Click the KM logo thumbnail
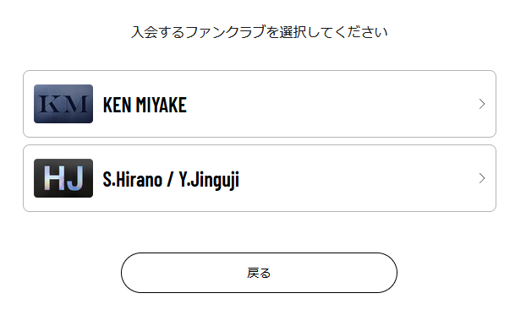Image resolution: width=515 pixels, height=315 pixels. (63, 104)
